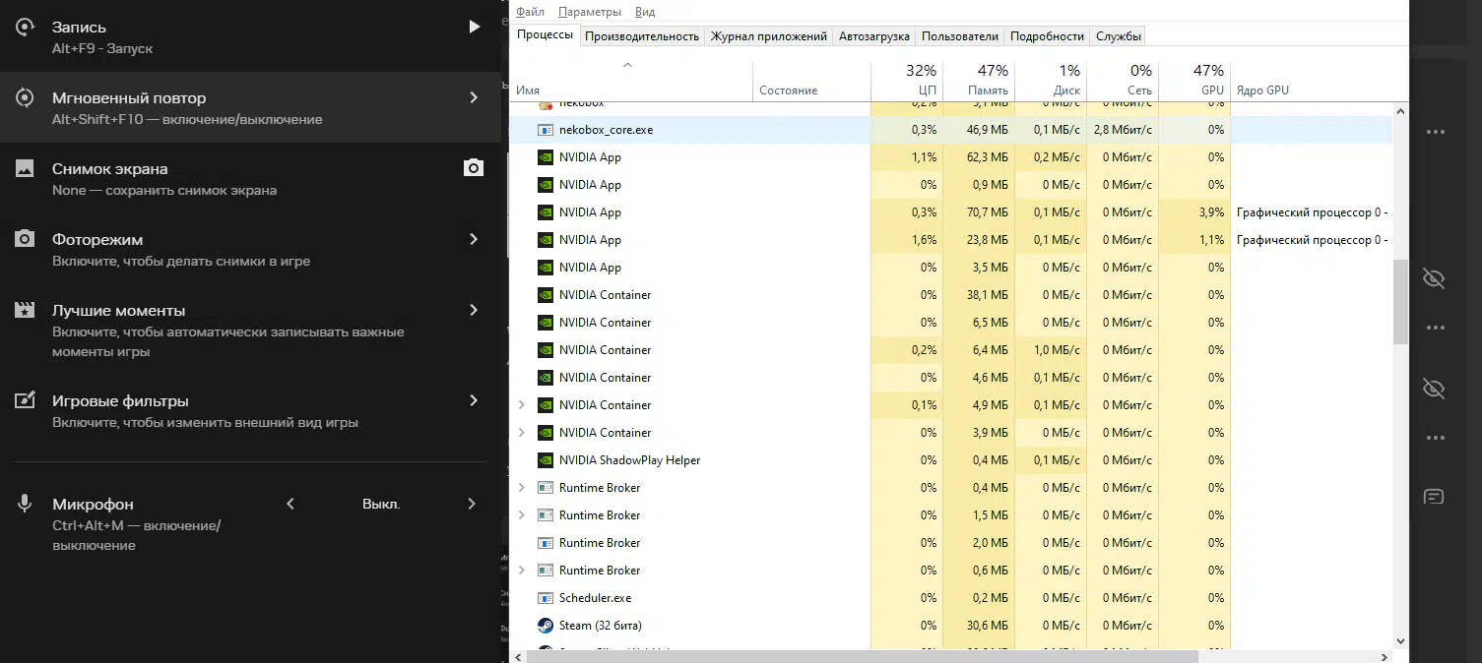The height and width of the screenshot is (663, 1482).
Task: Open the Файл menu
Action: (x=530, y=12)
